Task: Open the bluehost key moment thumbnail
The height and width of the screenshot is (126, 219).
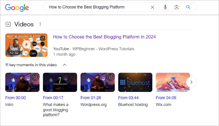Action: tap(135, 82)
